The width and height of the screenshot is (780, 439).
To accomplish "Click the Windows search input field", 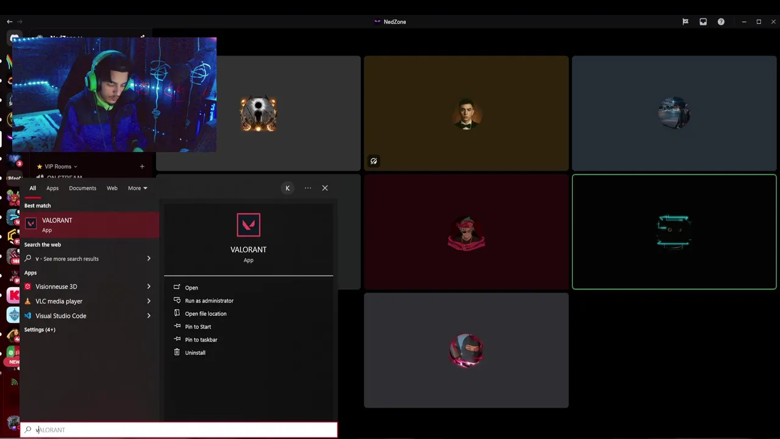I will coord(179,430).
